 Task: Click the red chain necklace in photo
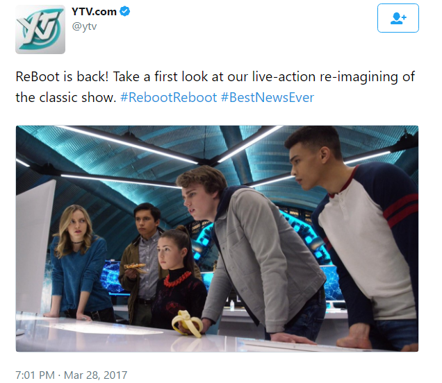[x=177, y=279]
